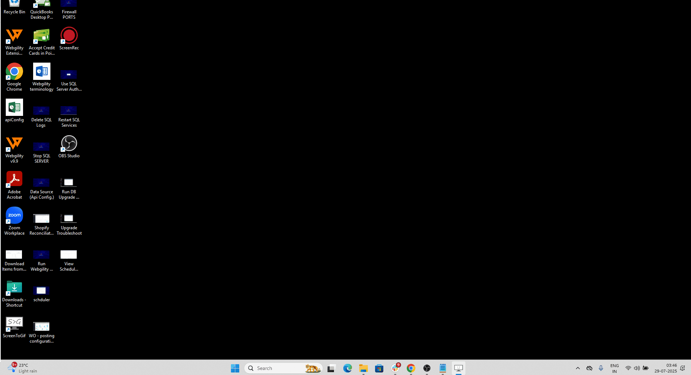Open the Wi-Fi network tray icon
Viewport: 691px width, 375px height.
click(628, 368)
